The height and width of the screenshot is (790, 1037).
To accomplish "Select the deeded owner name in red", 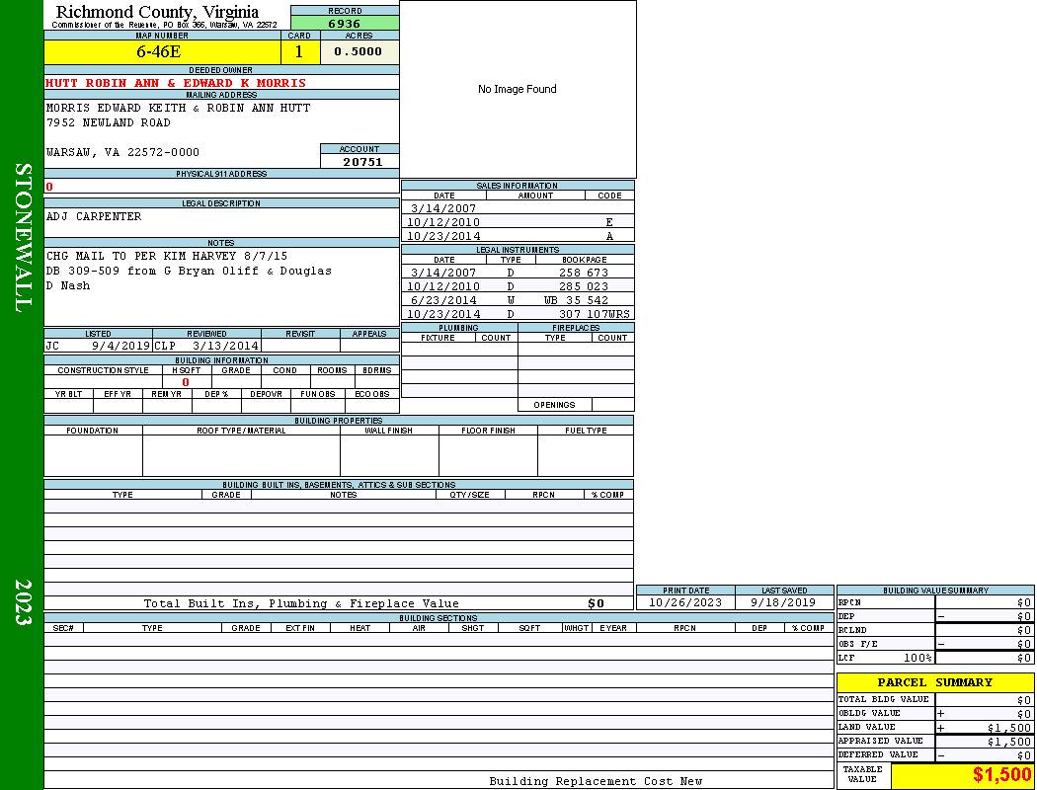I will 176,83.
